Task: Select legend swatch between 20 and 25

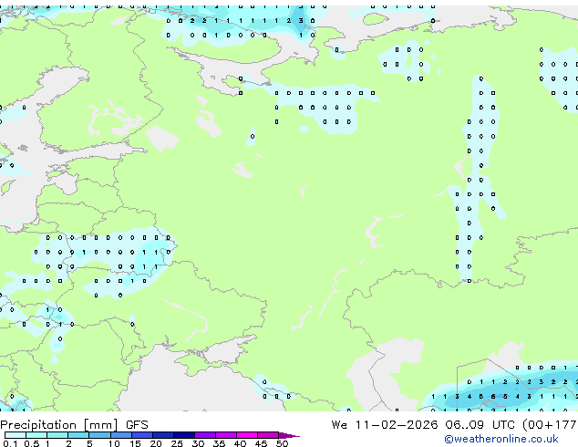Action: (x=162, y=435)
